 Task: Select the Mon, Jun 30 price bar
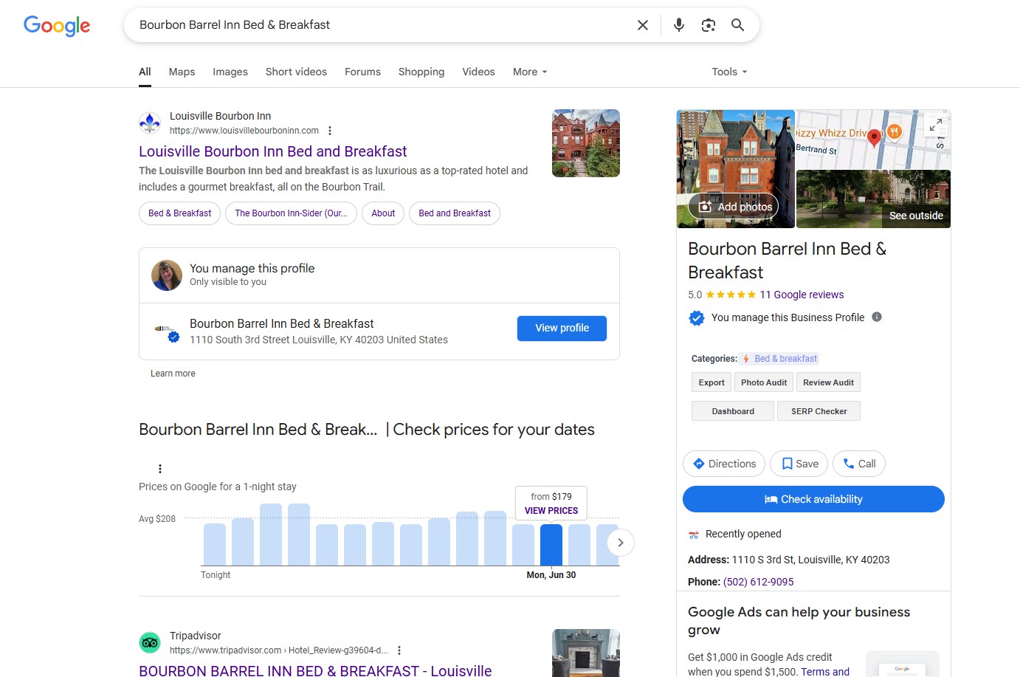551,545
